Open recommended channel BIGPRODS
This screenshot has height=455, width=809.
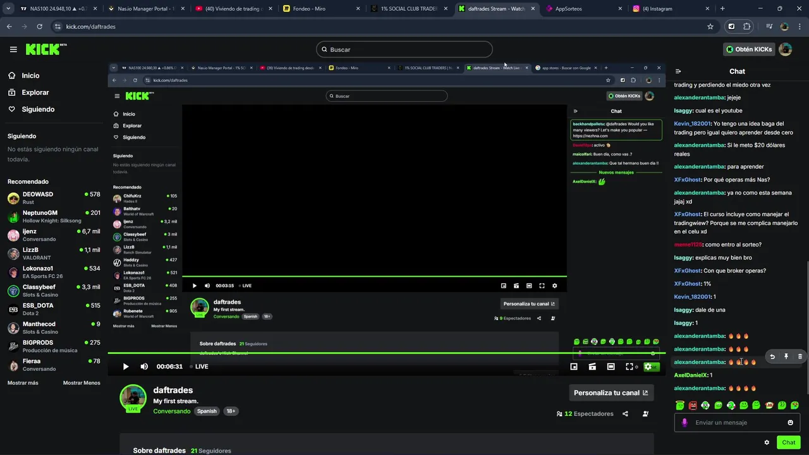(54, 346)
